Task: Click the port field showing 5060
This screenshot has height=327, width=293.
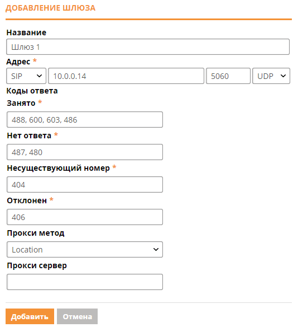Action: (x=228, y=76)
